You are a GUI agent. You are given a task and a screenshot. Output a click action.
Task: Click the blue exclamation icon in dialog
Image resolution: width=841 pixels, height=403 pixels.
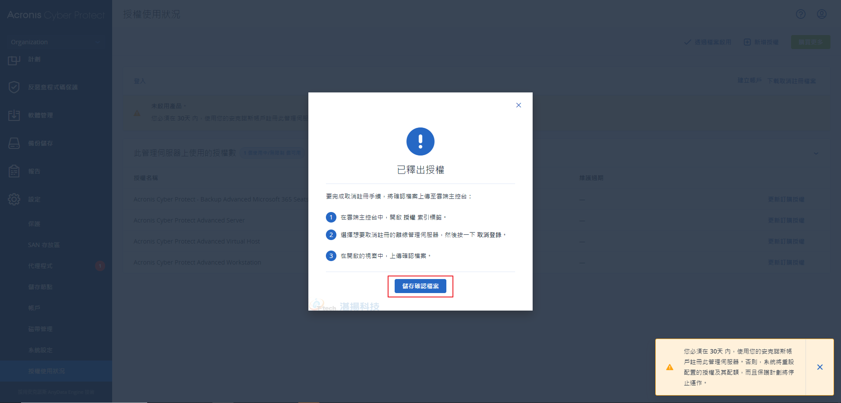point(420,141)
